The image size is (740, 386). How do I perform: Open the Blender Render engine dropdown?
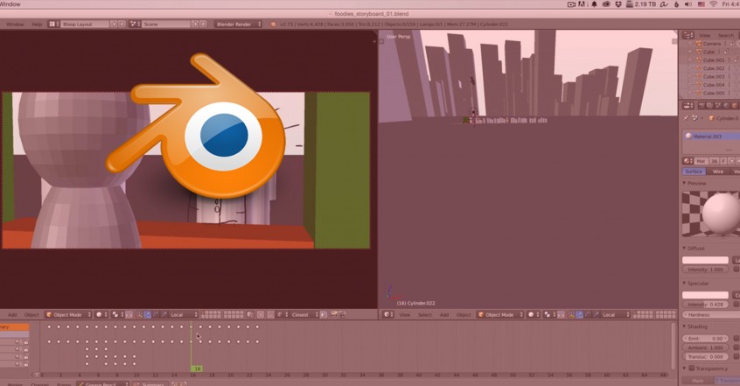click(x=238, y=25)
